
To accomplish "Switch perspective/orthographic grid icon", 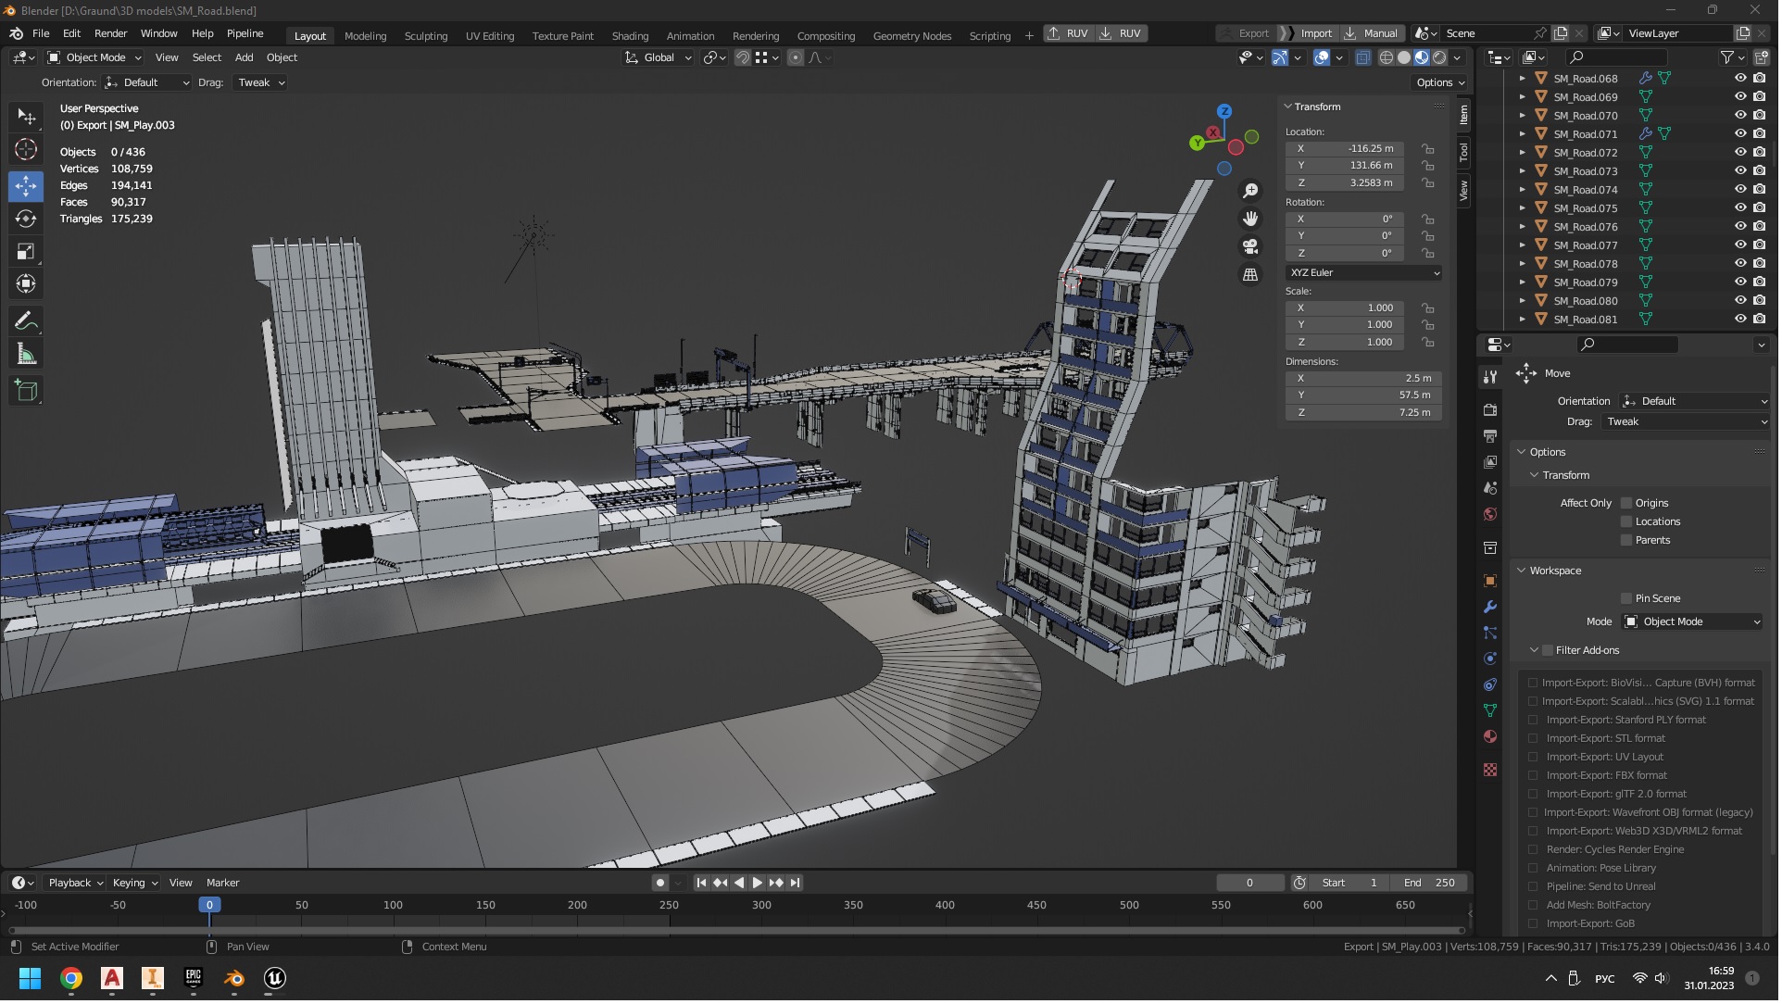I will click(x=1252, y=275).
